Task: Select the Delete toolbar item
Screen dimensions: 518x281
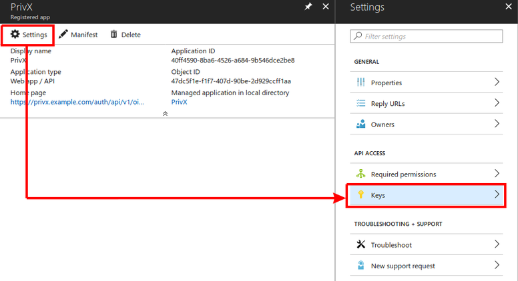Action: (125, 35)
